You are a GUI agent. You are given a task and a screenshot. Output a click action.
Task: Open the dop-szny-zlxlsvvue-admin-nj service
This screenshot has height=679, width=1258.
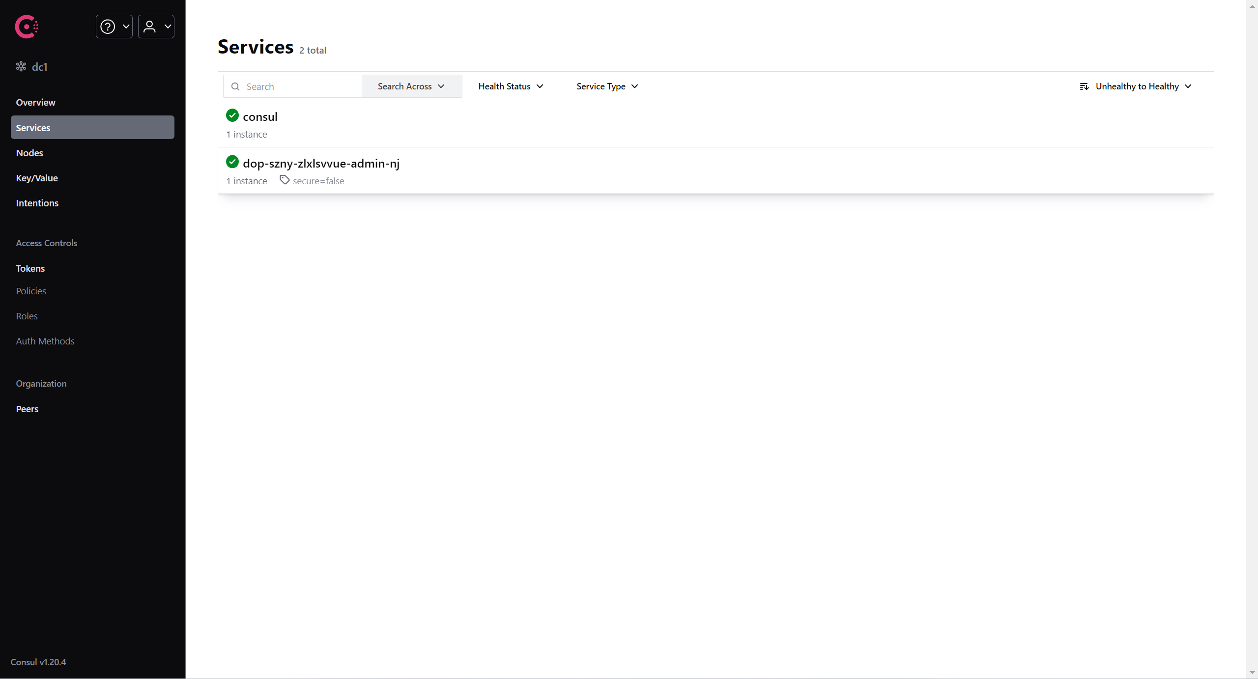(x=321, y=164)
